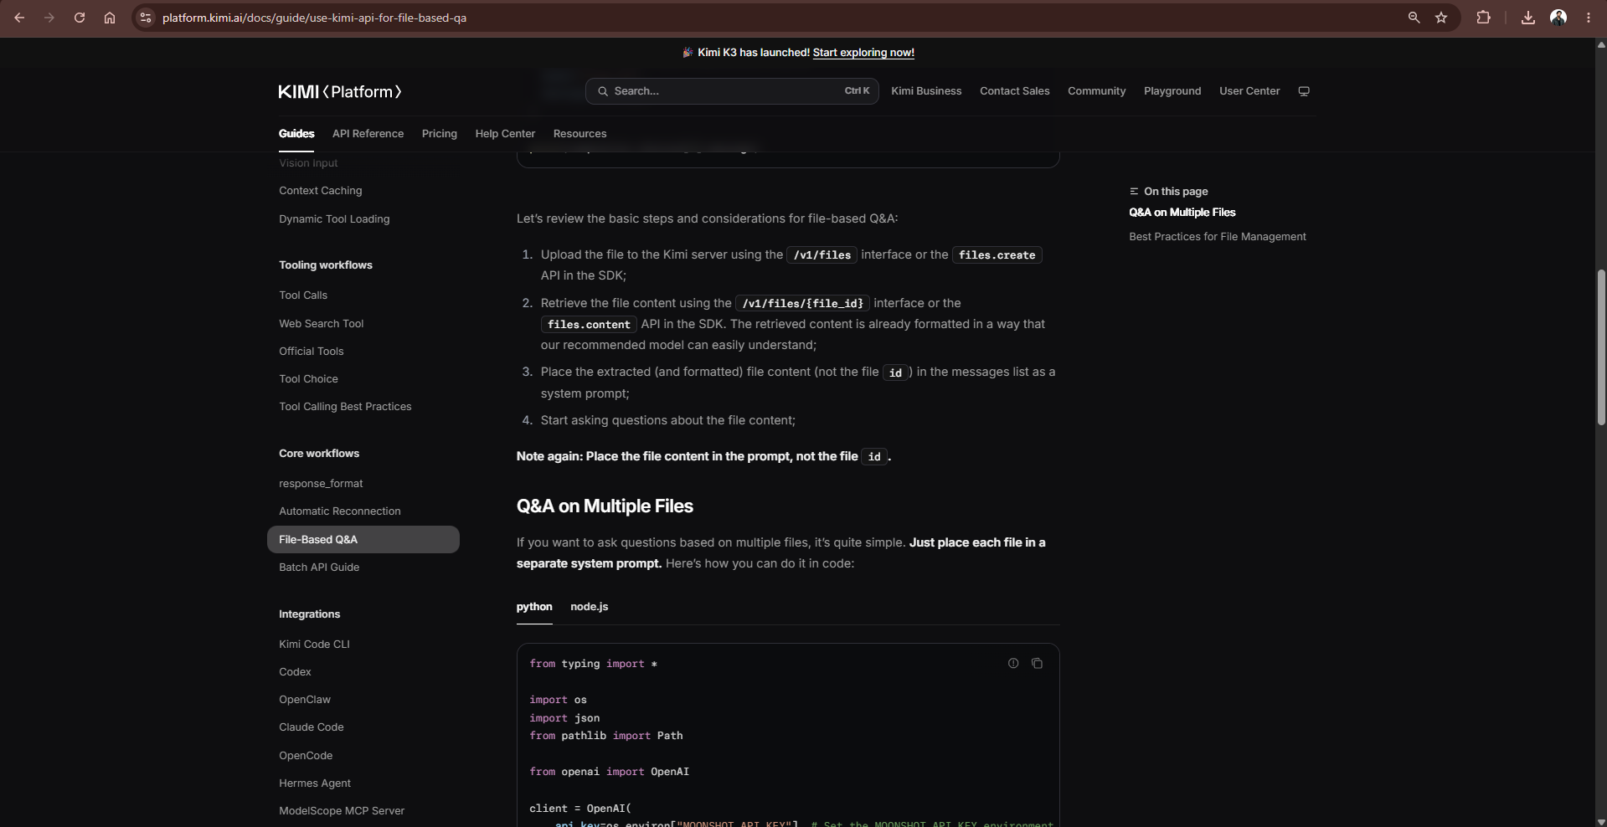Focus the docs search field
Image resolution: width=1607 pixels, height=827 pixels.
[x=732, y=91]
